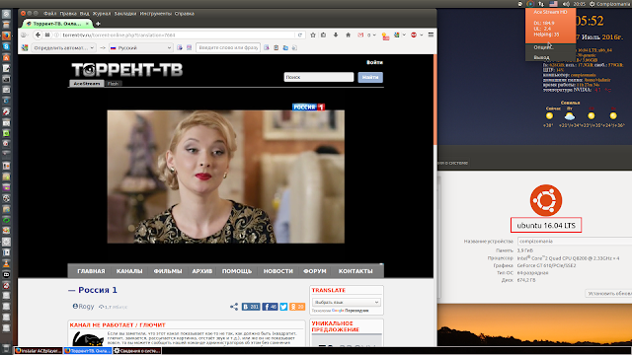632x355 pixels.
Task: Click the share icon beside social buttons
Action: point(234,307)
